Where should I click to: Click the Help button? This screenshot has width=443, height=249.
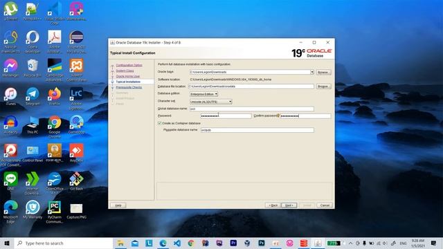(x=118, y=205)
